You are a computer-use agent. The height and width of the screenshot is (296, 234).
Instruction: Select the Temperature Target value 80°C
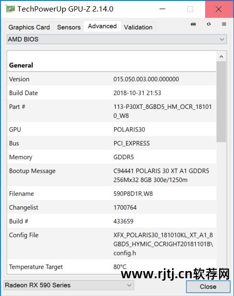[x=120, y=267]
